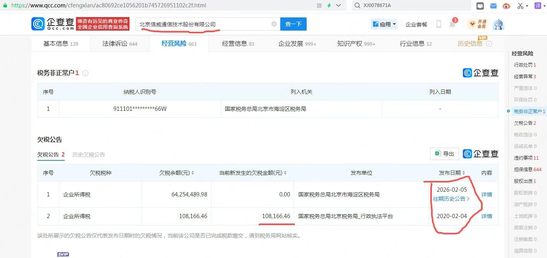This screenshot has width=547, height=258.
Task: Open the 历史信息 VIP tab
Action: coord(470,44)
